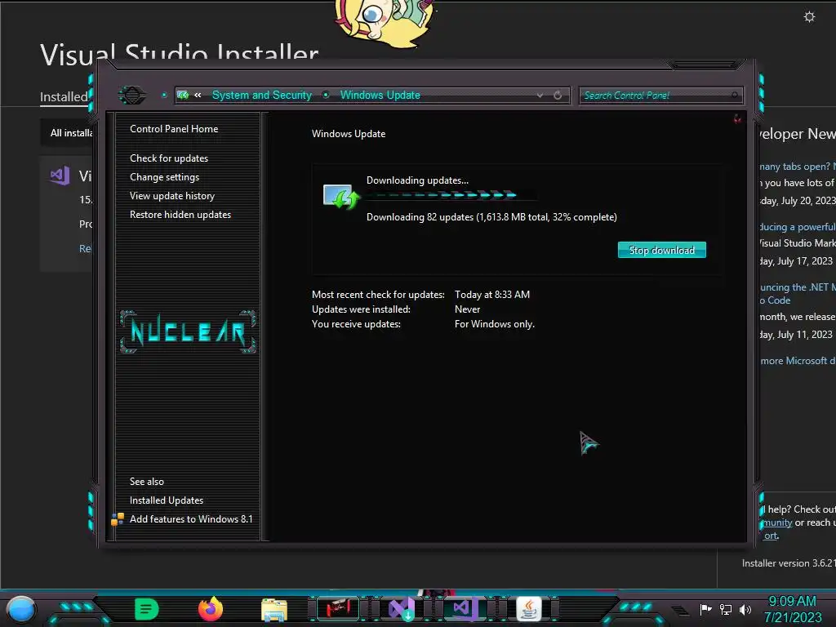Select Check for updates in sidebar
The height and width of the screenshot is (627, 836).
point(169,158)
